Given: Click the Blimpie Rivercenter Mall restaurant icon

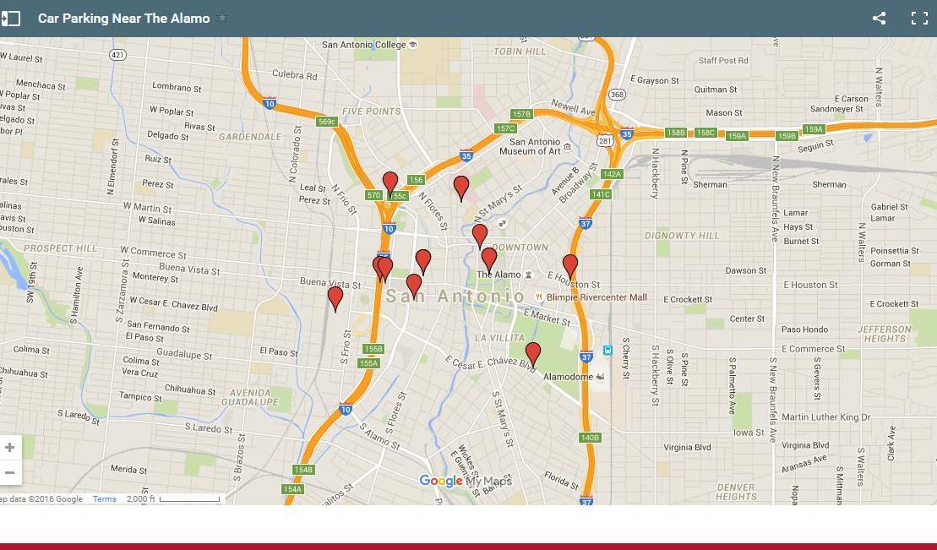Looking at the screenshot, I should (538, 297).
